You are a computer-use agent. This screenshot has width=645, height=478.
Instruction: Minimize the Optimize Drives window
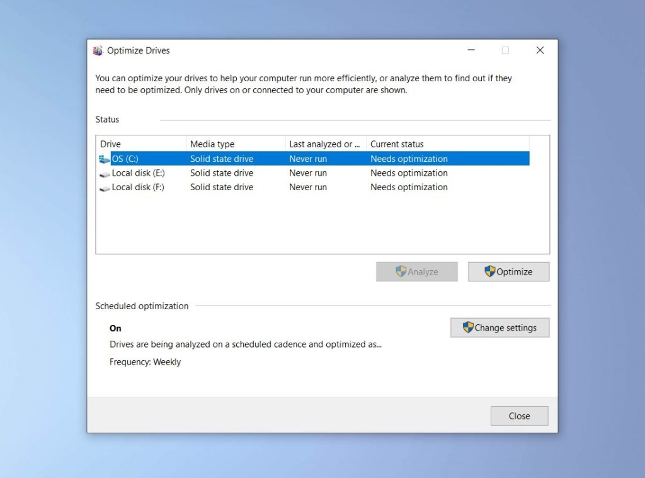point(471,50)
